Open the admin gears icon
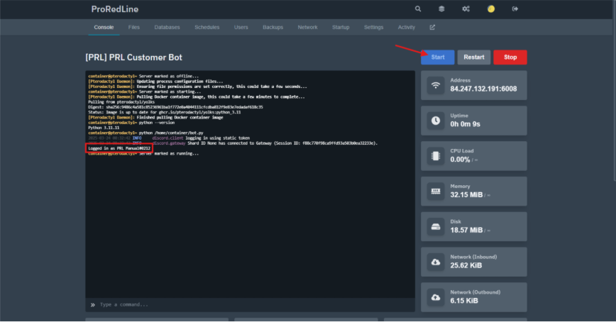 (x=466, y=9)
